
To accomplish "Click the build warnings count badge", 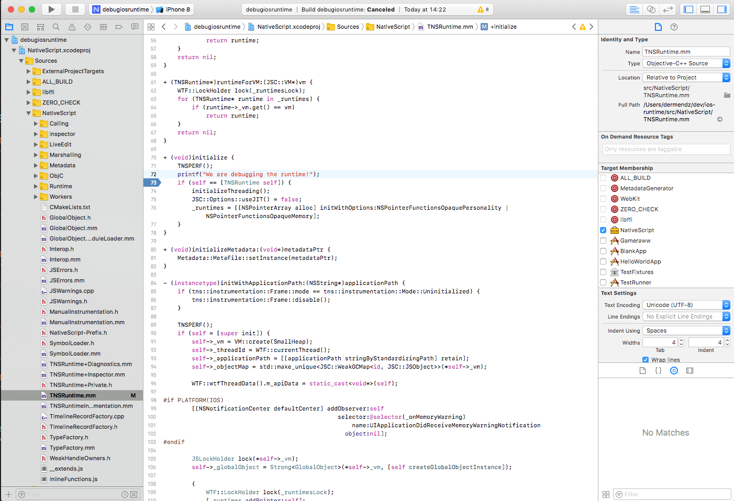I will [x=483, y=9].
